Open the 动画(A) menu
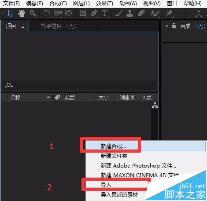This screenshot has width=207, height=201. (x=128, y=4)
